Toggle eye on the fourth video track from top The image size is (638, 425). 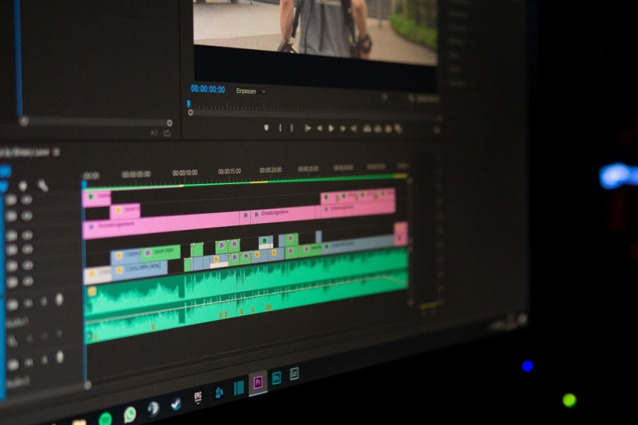(x=27, y=249)
